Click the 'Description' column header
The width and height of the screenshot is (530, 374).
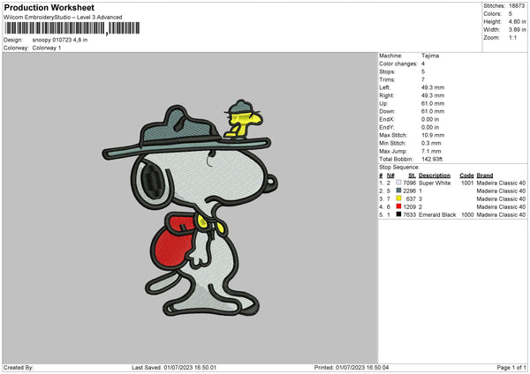coord(435,176)
